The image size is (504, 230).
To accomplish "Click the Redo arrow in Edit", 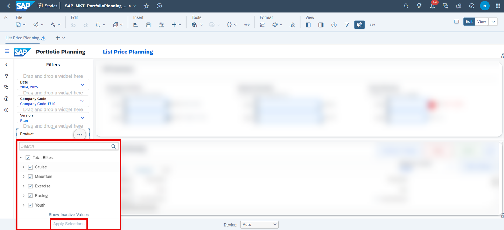I will [86, 25].
